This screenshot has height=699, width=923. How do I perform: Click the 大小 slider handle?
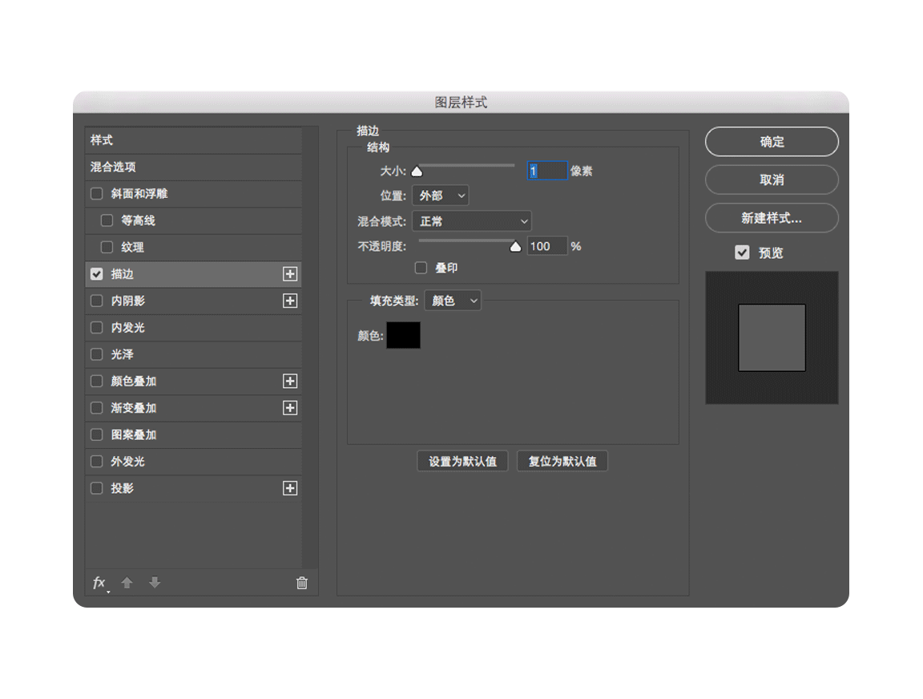pyautogui.click(x=417, y=172)
